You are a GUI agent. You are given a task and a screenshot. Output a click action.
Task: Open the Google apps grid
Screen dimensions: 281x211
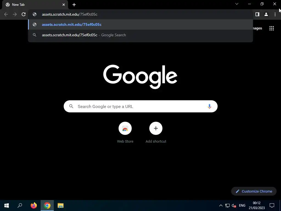point(271,28)
